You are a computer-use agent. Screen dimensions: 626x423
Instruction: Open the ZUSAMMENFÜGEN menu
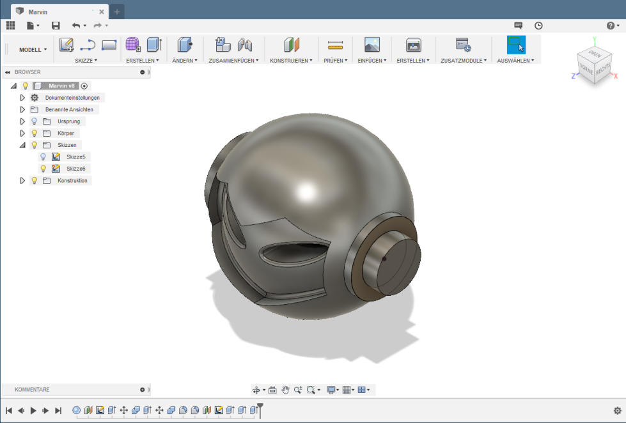click(x=233, y=61)
